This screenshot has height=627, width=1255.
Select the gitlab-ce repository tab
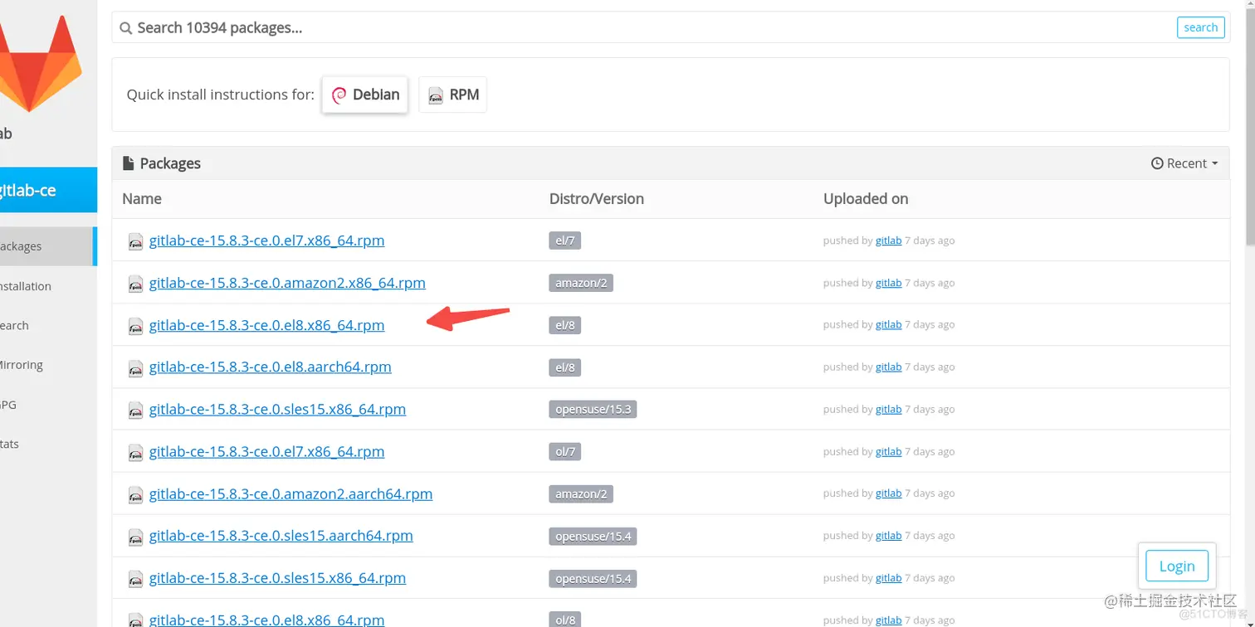point(48,190)
